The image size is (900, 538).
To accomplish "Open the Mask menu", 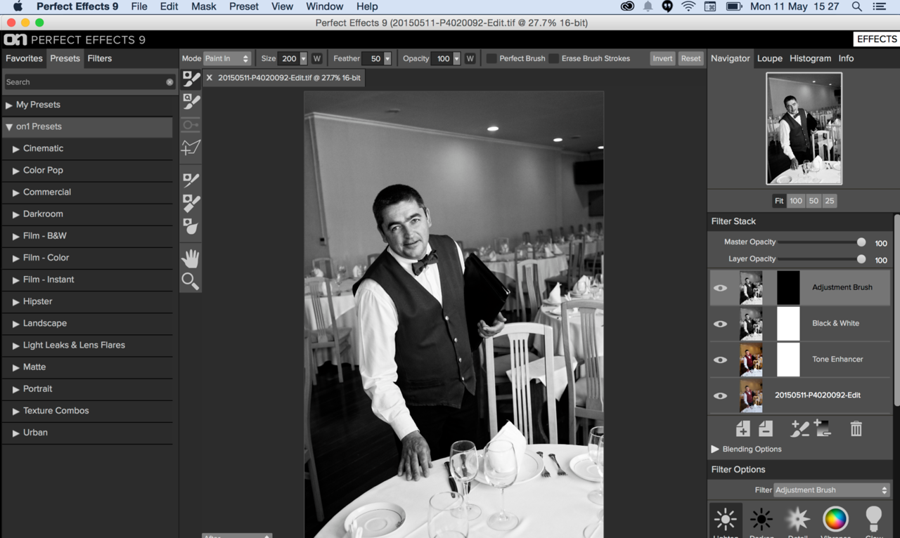I will (204, 6).
